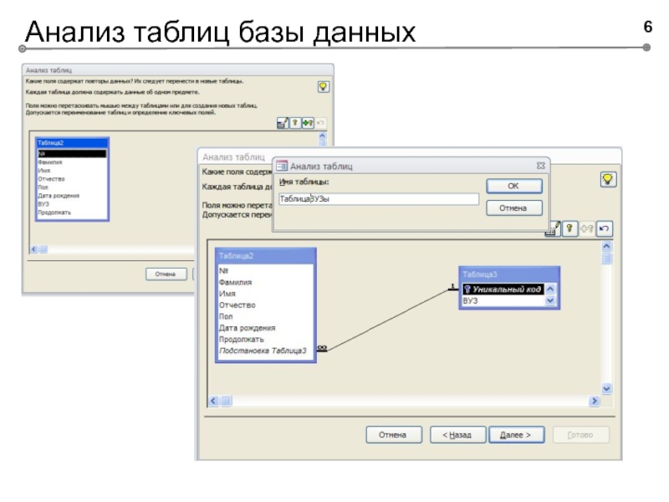Click horizontal scroll right arrow of front diagram

(x=594, y=401)
